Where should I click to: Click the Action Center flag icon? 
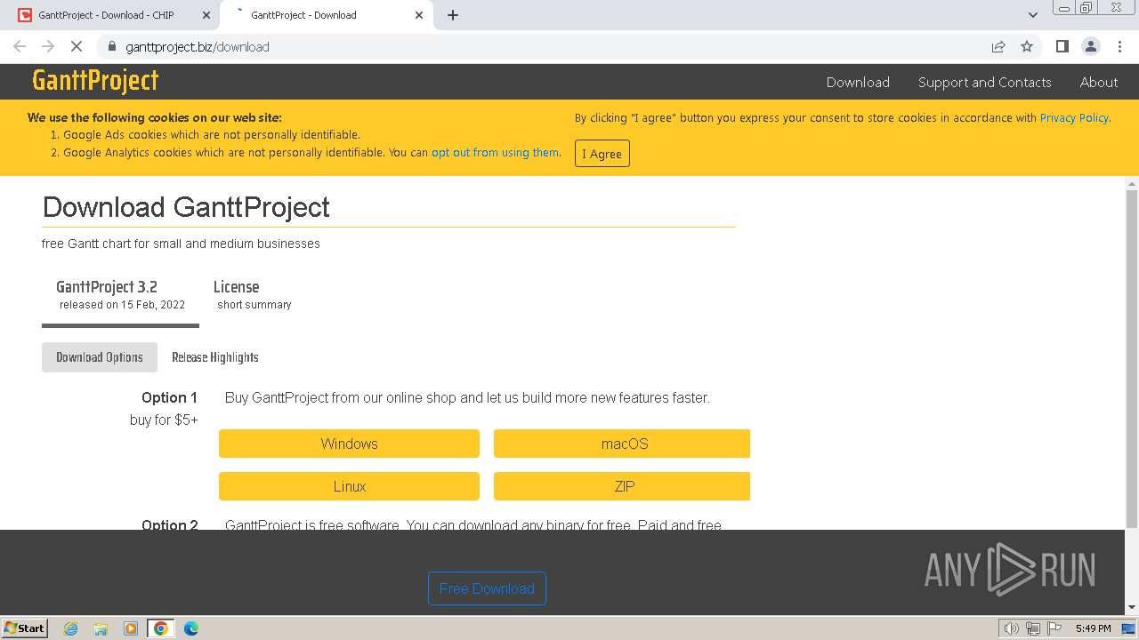coord(1054,628)
